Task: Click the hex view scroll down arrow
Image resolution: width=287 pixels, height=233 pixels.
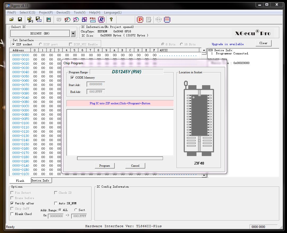Action: (204, 175)
